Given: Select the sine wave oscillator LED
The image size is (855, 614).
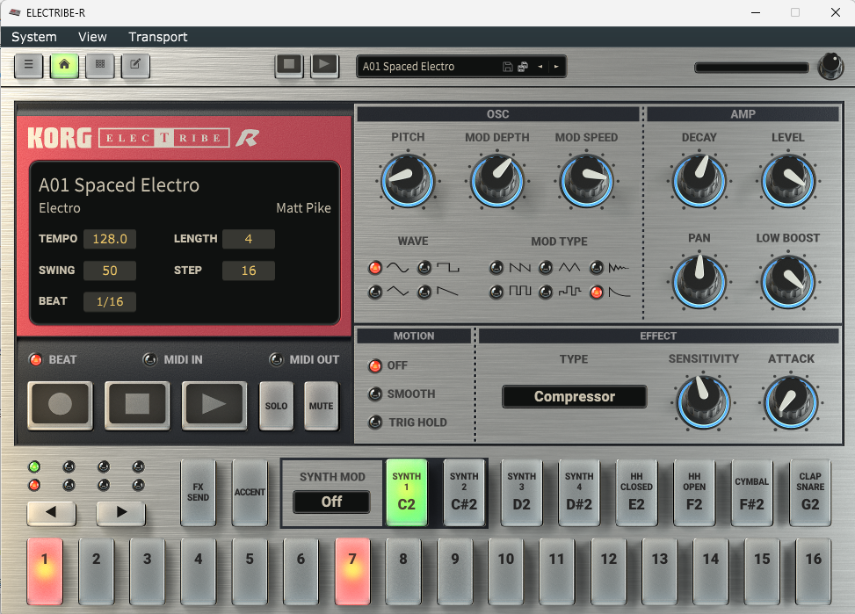Looking at the screenshot, I should (x=375, y=267).
